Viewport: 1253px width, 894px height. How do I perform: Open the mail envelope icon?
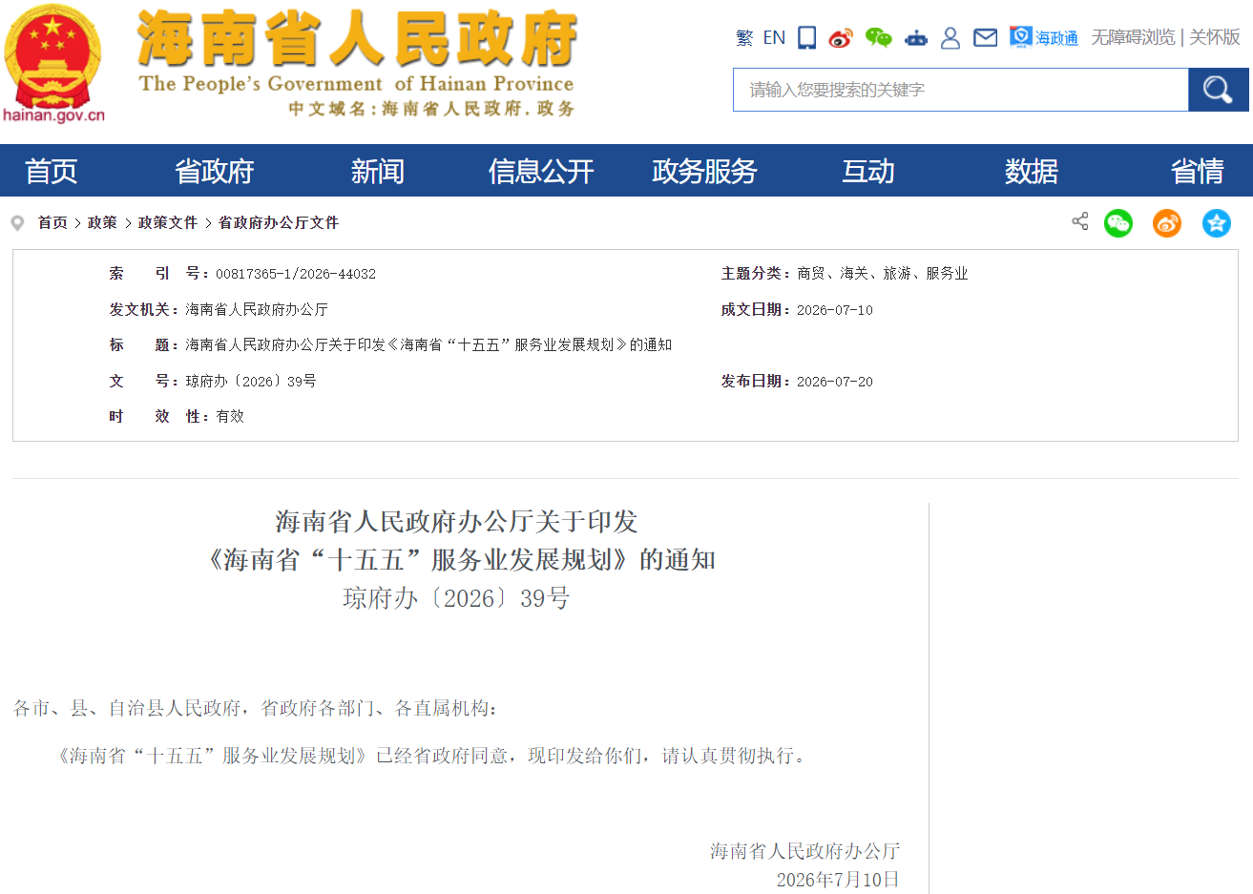click(985, 37)
